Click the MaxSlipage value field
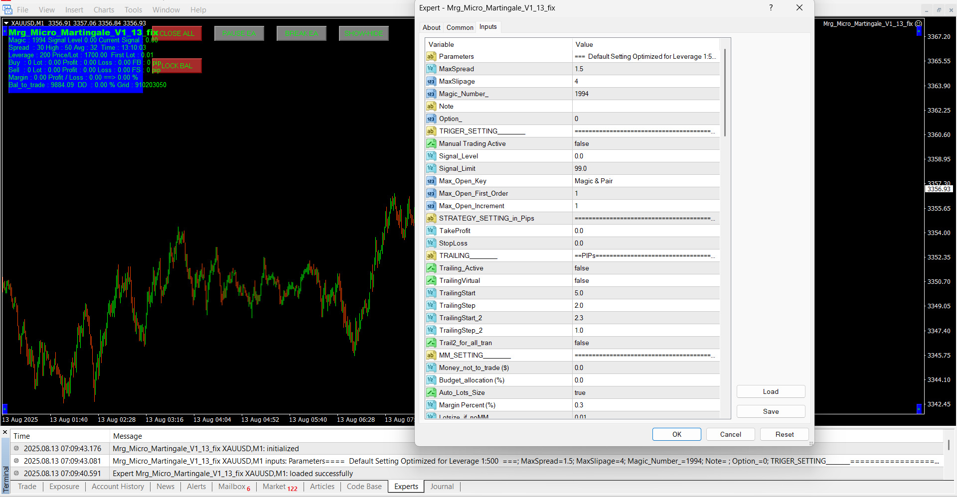 [x=645, y=81]
